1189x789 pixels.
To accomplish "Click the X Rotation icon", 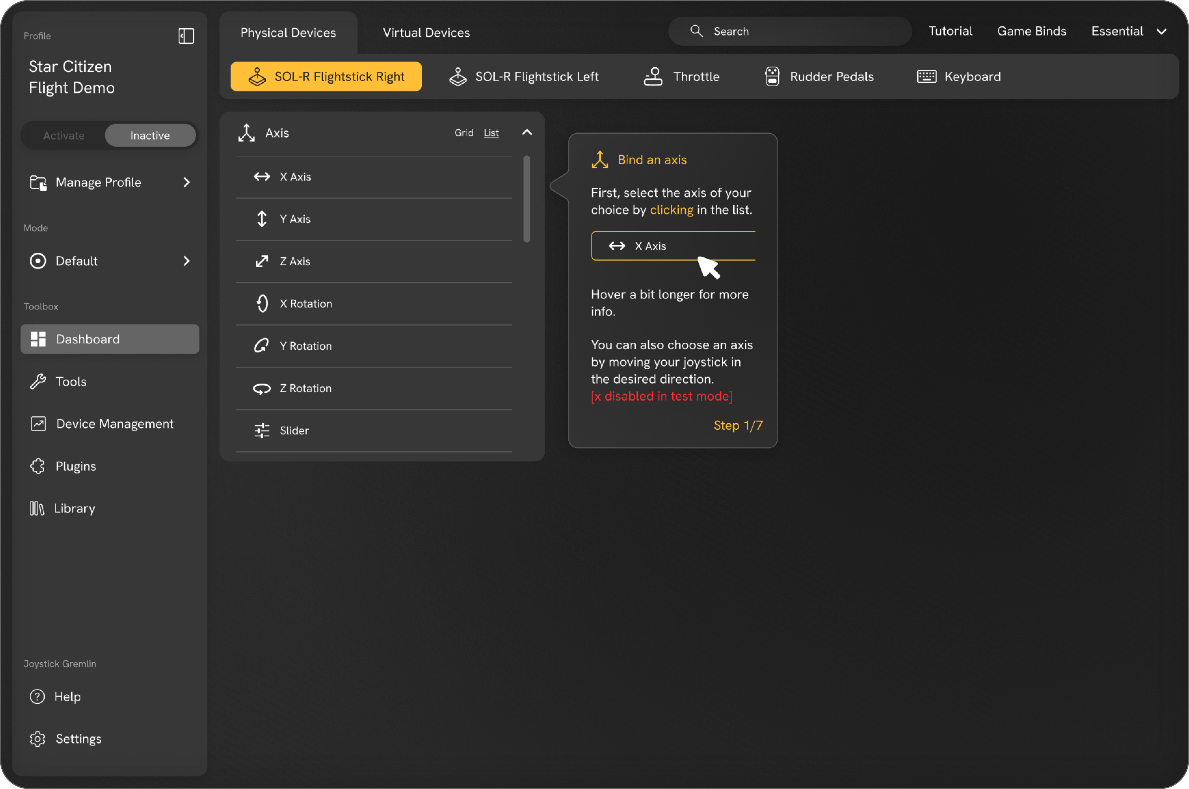I will [x=262, y=303].
